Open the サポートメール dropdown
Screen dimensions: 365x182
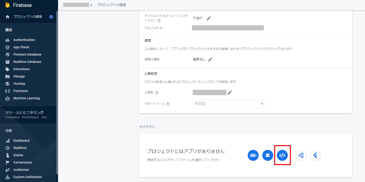[x=230, y=104]
